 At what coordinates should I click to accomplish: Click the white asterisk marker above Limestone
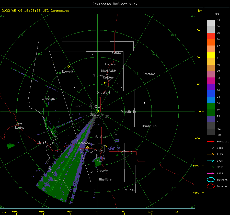click(48, 96)
